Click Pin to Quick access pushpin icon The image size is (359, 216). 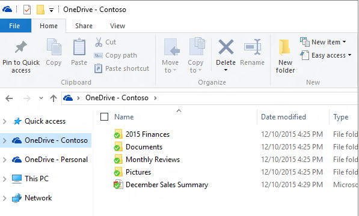pos(21,47)
